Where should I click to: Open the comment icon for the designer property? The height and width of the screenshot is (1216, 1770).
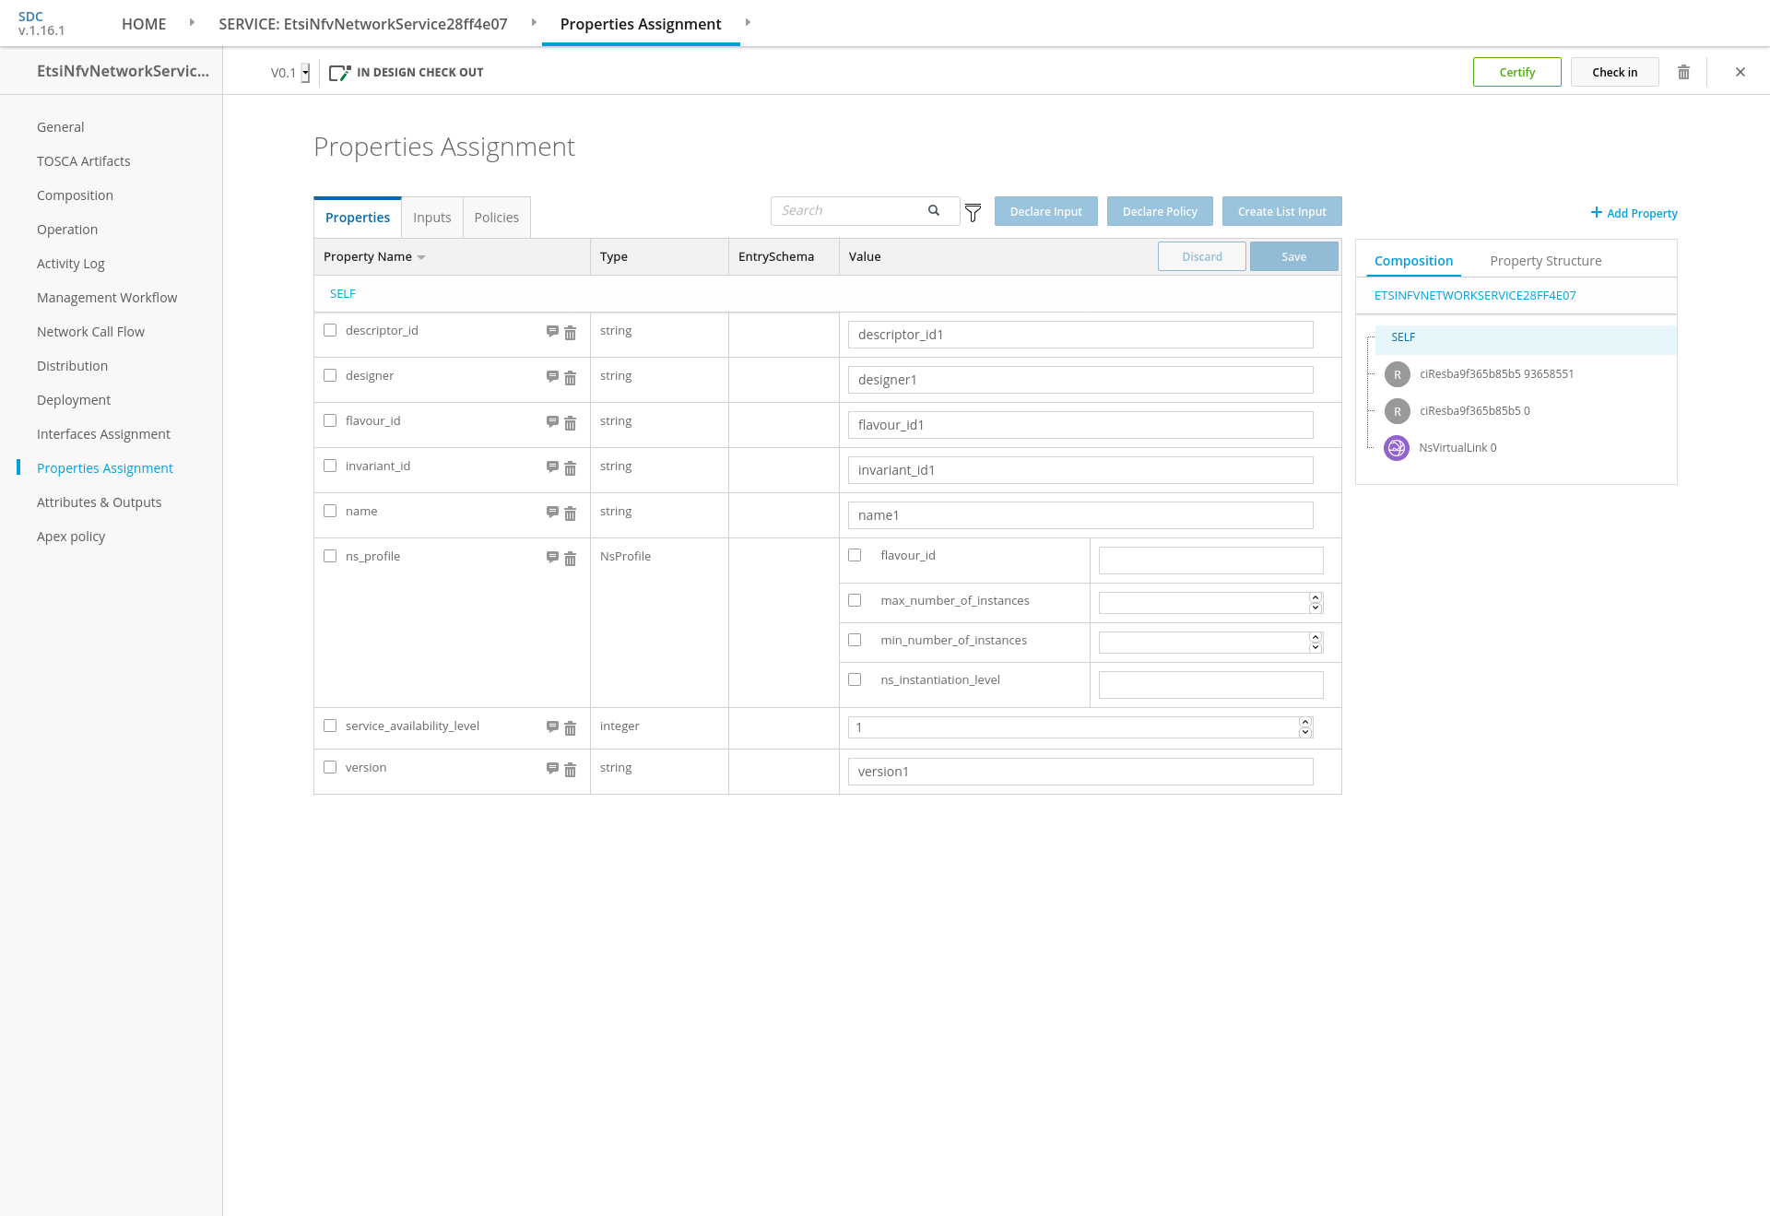click(x=552, y=376)
